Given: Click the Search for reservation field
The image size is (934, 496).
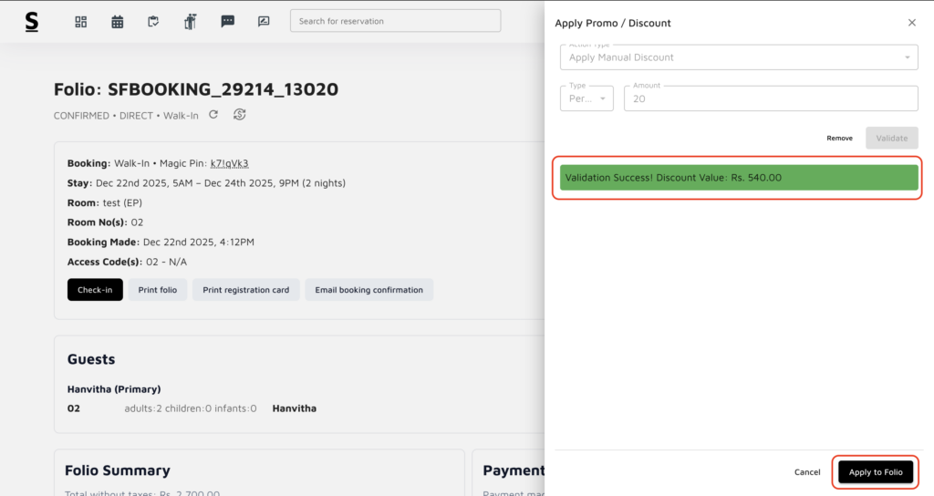Looking at the screenshot, I should pyautogui.click(x=395, y=21).
